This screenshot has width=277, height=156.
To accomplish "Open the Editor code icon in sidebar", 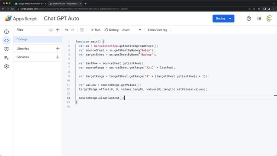I will 6,40.
